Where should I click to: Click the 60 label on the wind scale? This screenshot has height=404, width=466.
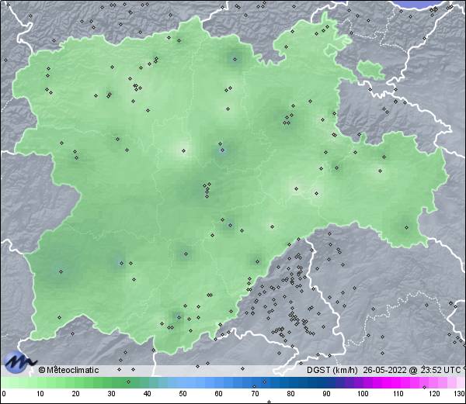(219, 394)
